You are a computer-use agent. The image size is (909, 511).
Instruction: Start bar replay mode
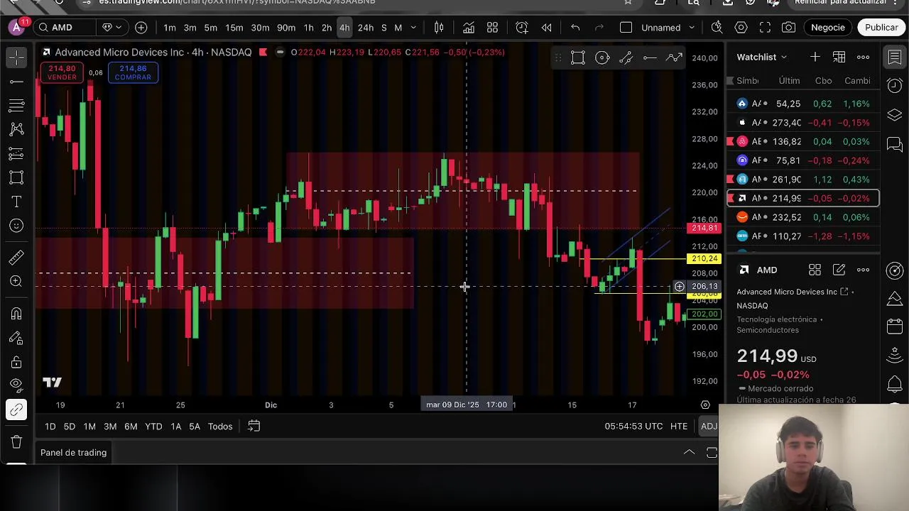pos(546,28)
